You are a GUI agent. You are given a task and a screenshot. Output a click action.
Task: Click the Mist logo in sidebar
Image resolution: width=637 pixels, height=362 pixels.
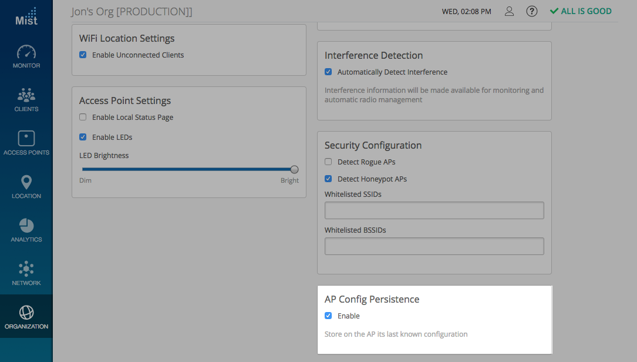click(x=26, y=16)
